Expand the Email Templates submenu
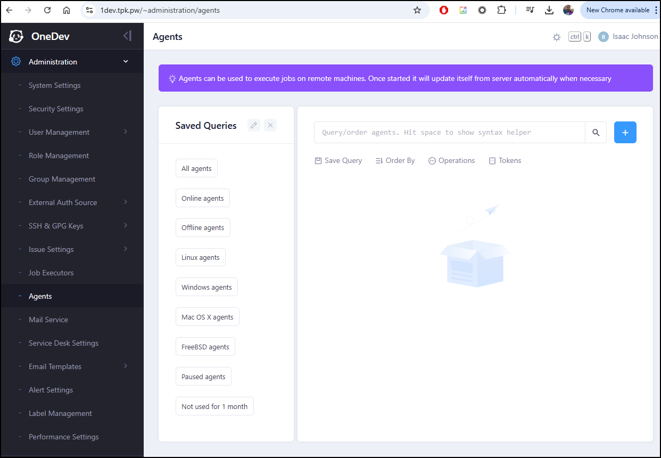661x458 pixels. (126, 366)
